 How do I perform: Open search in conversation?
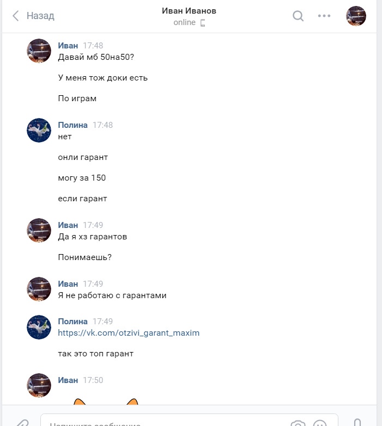[x=298, y=16]
